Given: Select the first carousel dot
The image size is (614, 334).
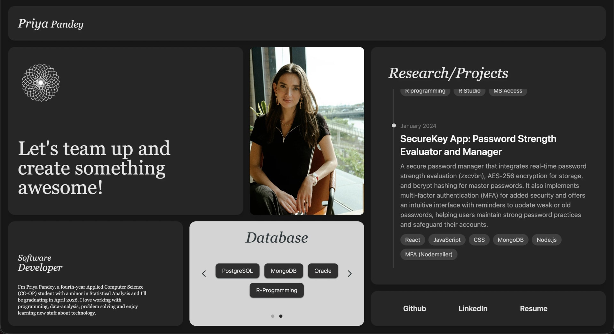Looking at the screenshot, I should (272, 316).
